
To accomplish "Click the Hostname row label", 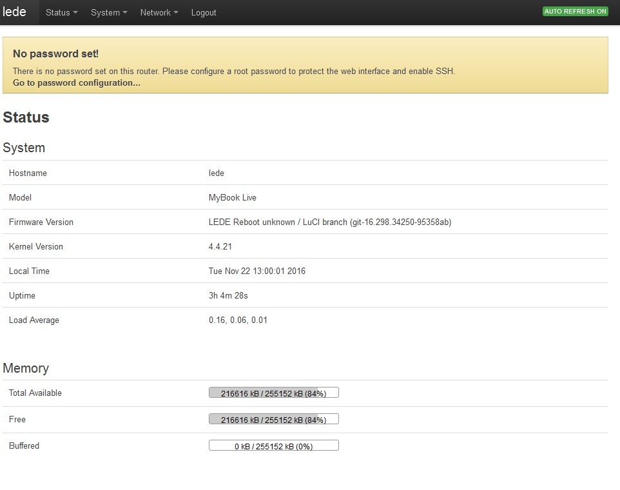I will [x=28, y=173].
